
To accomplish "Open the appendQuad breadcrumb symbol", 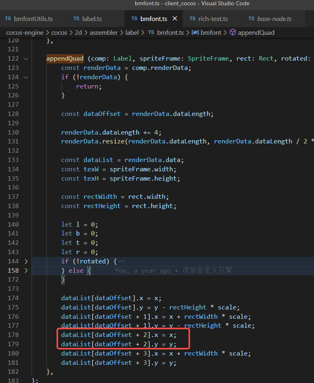I will coord(256,32).
